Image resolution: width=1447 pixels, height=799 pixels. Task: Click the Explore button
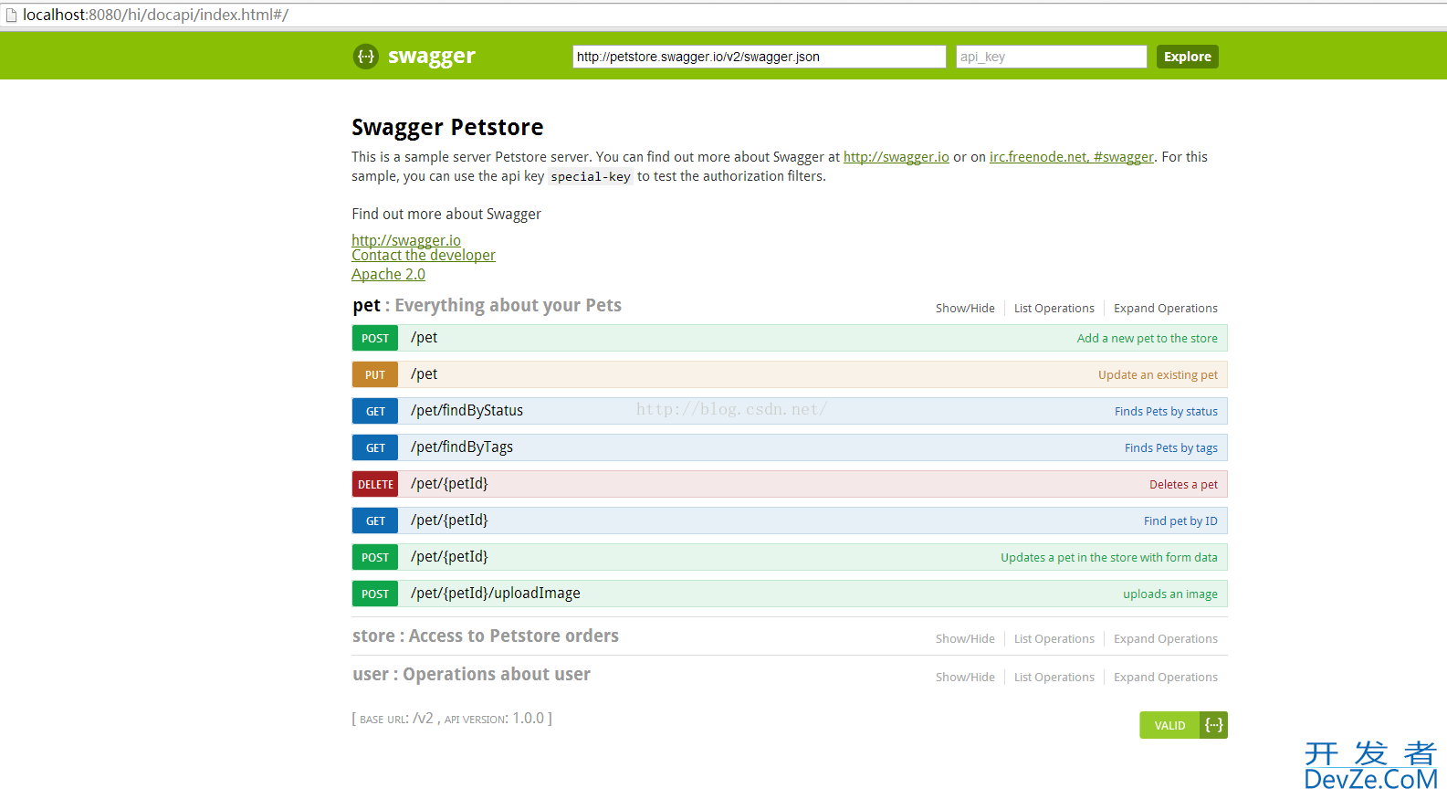coord(1187,57)
